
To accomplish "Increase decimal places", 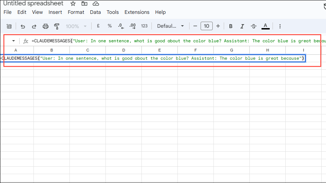I will coord(133,26).
